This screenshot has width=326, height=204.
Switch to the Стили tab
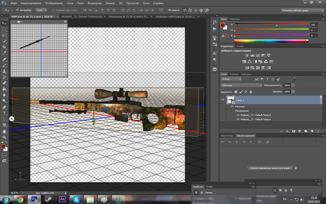point(240,46)
